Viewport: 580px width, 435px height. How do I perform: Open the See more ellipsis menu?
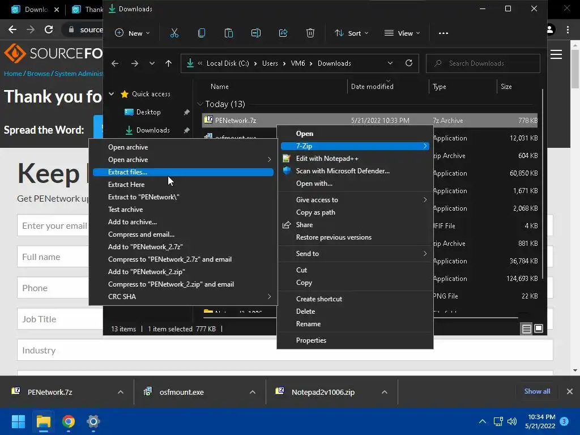point(443,33)
